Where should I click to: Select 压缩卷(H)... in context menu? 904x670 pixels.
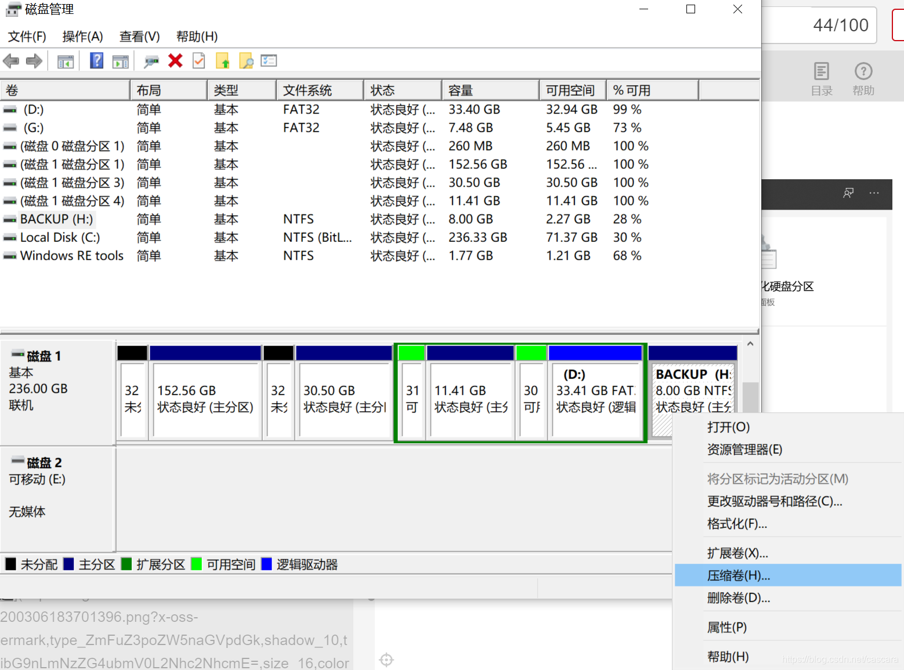click(788, 575)
